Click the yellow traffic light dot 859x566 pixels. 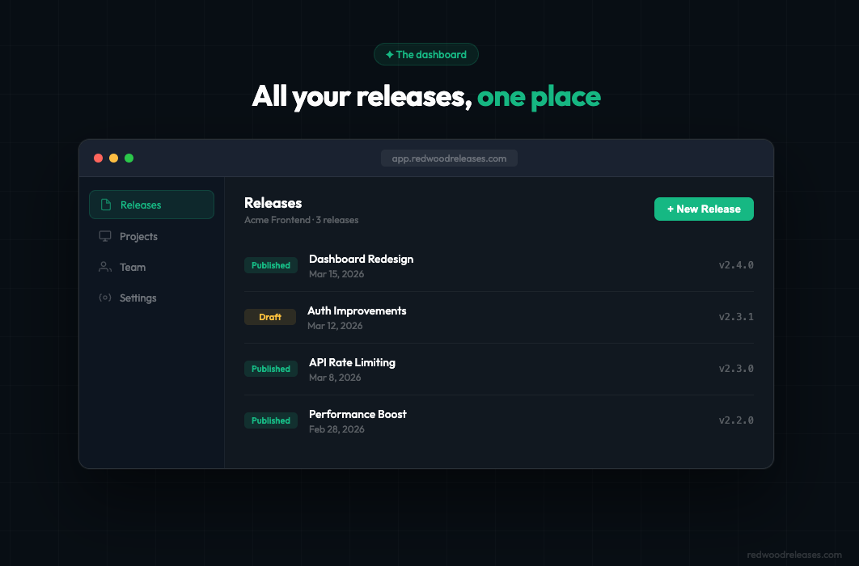113,158
